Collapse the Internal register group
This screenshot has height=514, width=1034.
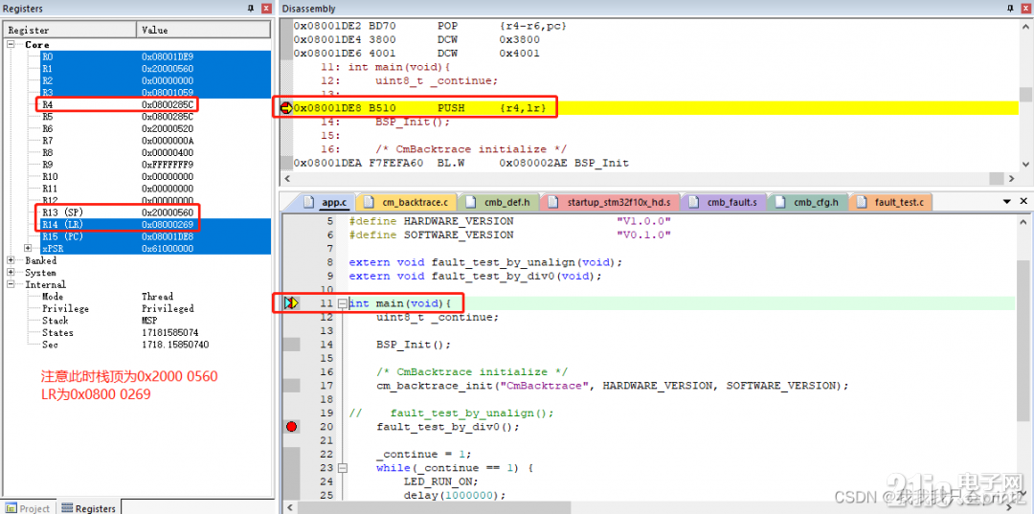pos(11,284)
